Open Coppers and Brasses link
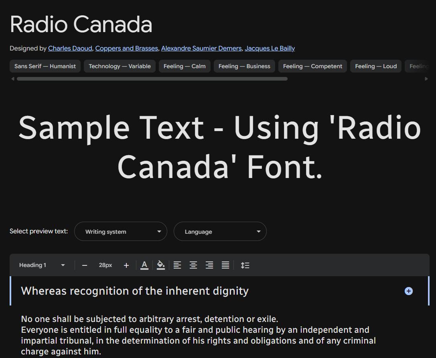The image size is (436, 358). 126,49
